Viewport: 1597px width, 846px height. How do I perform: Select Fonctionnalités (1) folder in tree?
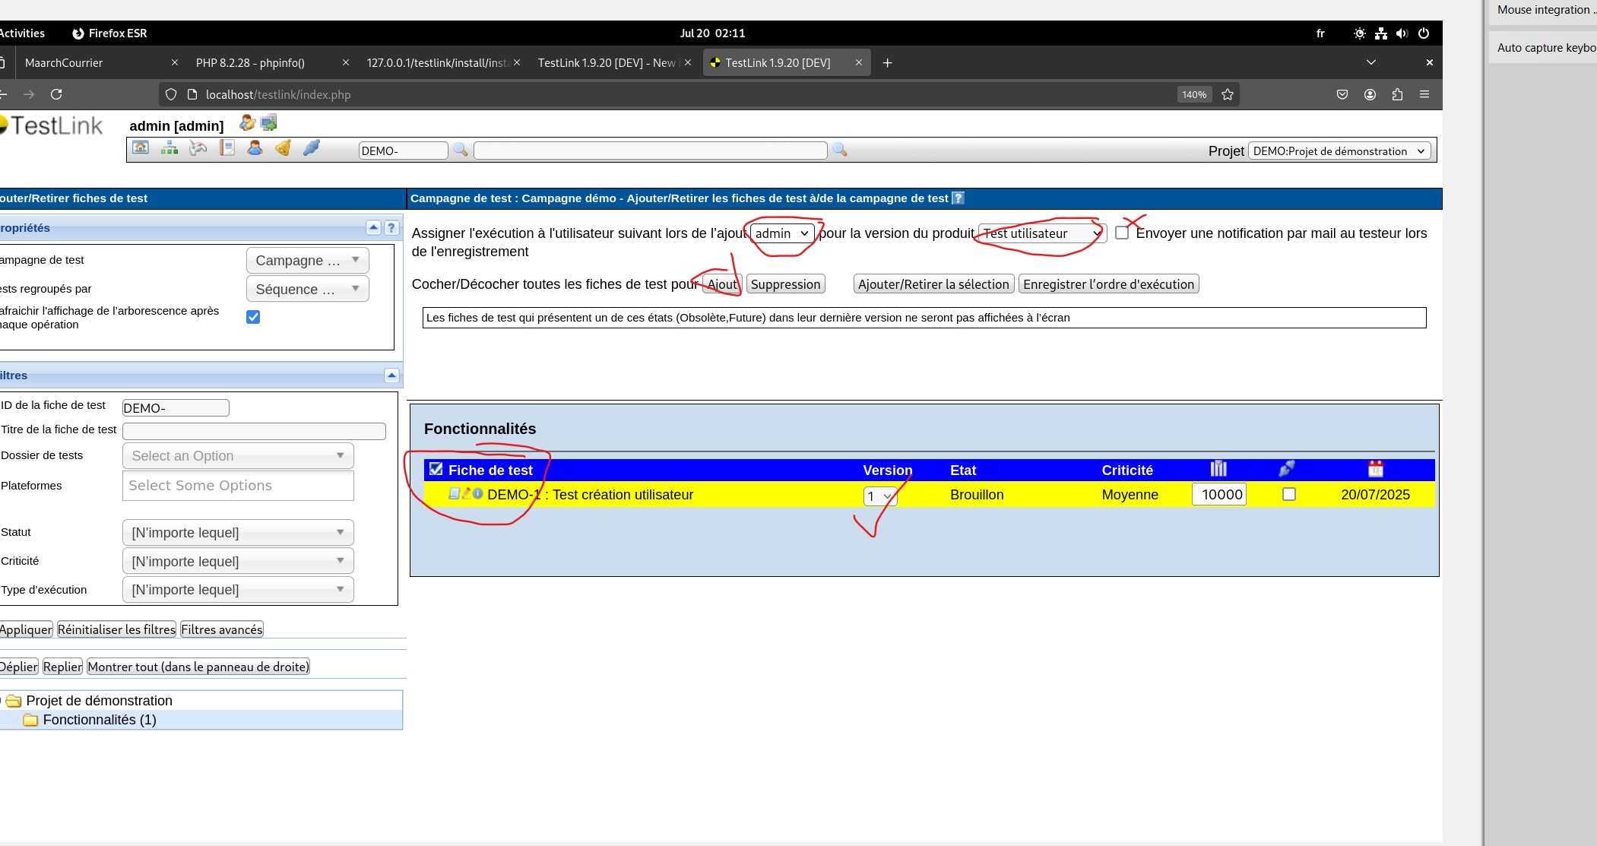(99, 720)
